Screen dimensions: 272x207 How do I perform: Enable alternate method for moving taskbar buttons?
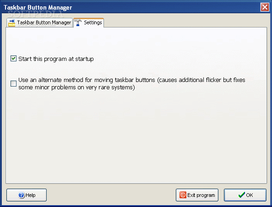14,83
